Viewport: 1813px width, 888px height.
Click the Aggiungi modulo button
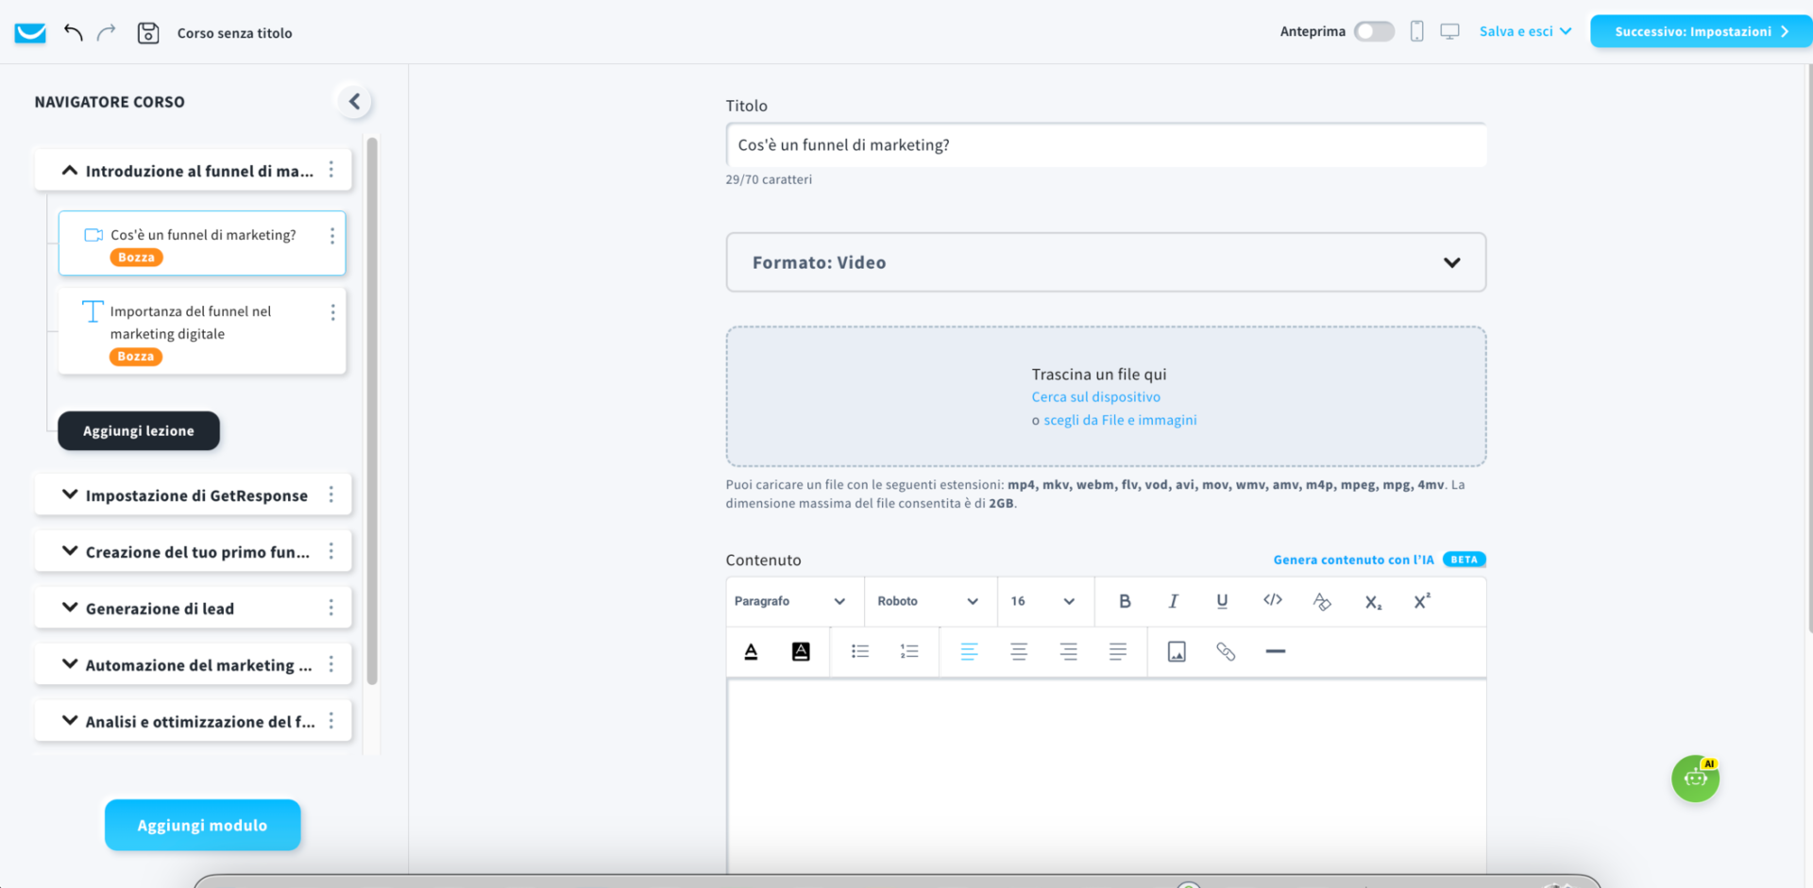coord(202,825)
